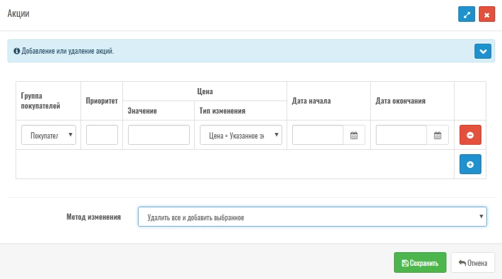Viewport: 502px width, 279px height.
Task: Open the Метод изменения dropdown
Action: click(x=312, y=217)
